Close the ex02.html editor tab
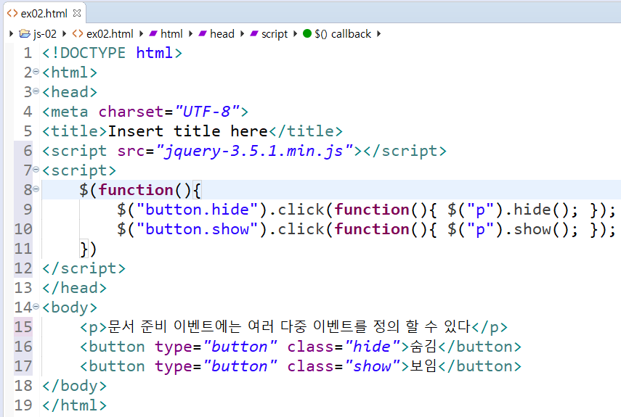This screenshot has height=417, width=621. (x=77, y=13)
